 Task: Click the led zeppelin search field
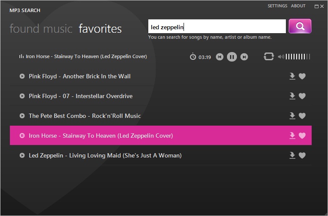[217, 27]
